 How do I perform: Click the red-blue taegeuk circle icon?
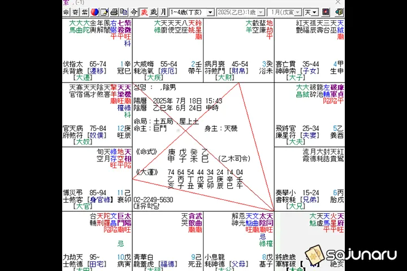[94, 12]
